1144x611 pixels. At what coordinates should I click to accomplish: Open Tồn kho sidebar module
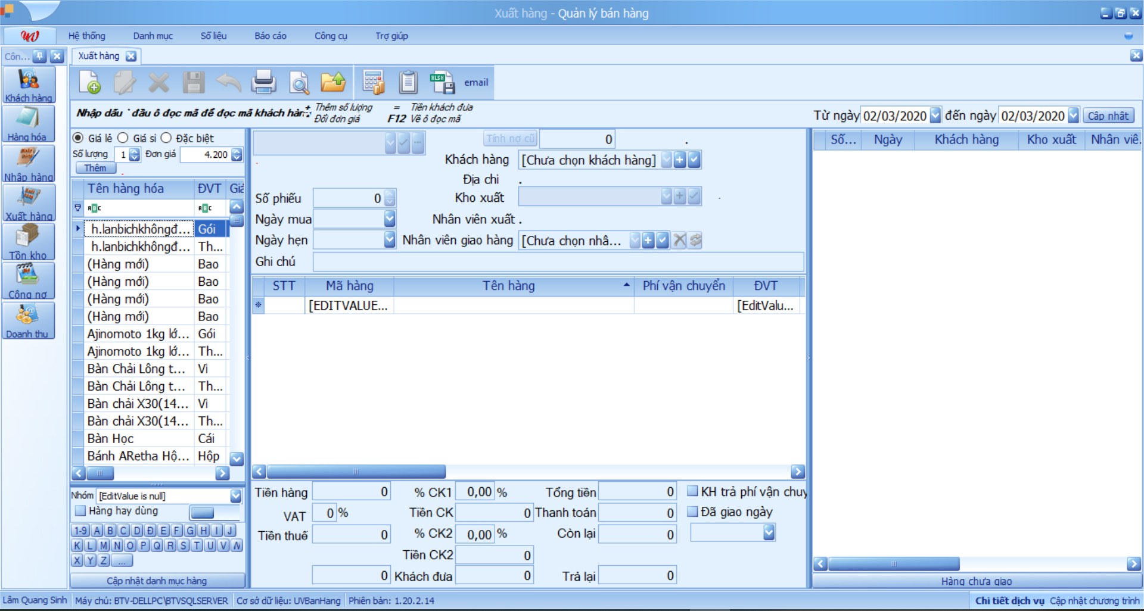click(x=29, y=242)
